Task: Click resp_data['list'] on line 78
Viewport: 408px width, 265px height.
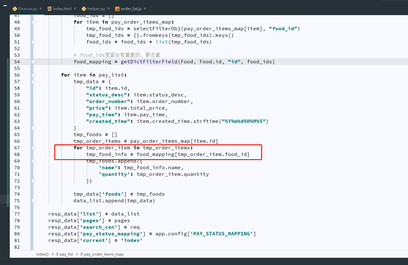Action: point(75,214)
